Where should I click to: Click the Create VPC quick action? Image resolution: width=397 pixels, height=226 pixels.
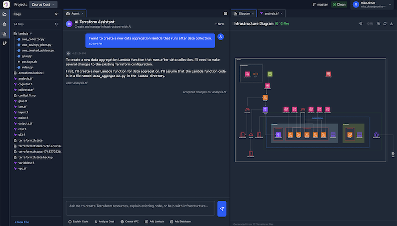[130, 222]
